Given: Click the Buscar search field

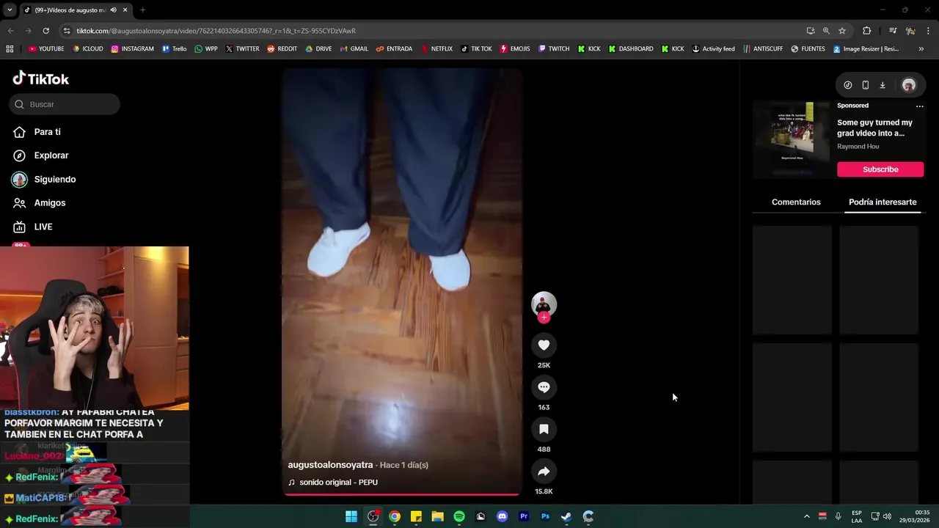Looking at the screenshot, I should (x=65, y=104).
